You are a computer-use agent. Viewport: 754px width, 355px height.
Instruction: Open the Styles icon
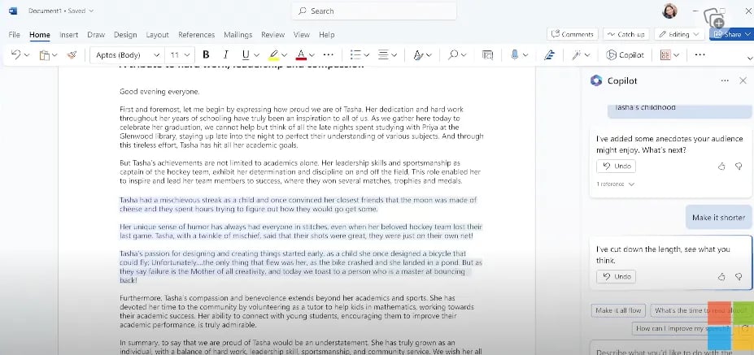(418, 54)
